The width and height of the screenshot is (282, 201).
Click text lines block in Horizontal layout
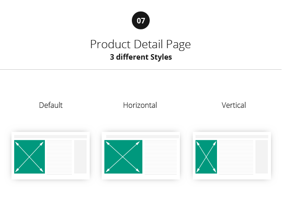tap(160, 157)
